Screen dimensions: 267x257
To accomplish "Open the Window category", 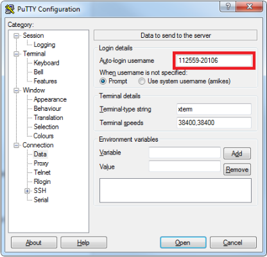I will click(x=34, y=90).
